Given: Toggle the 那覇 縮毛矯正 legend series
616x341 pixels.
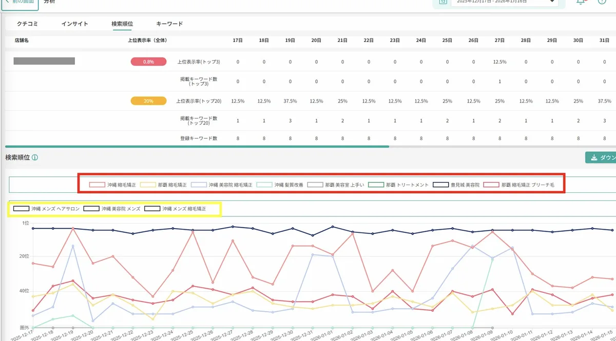Looking at the screenshot, I should tap(163, 184).
